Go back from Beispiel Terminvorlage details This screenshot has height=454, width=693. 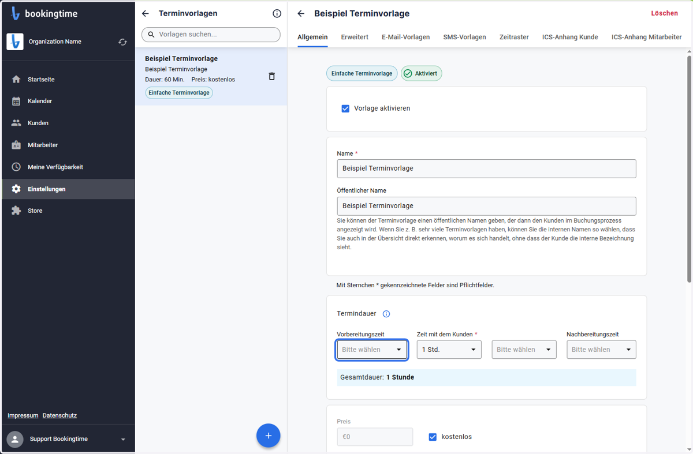pos(301,13)
